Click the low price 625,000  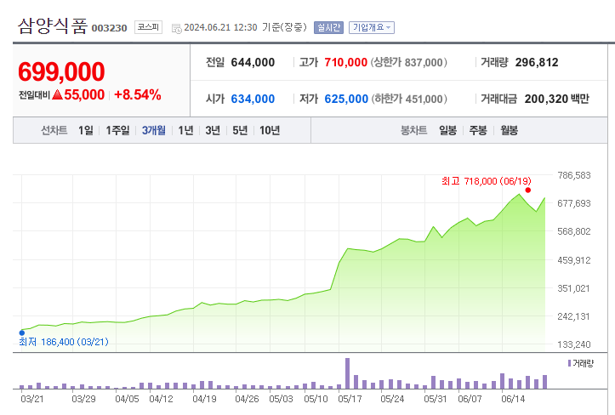coord(346,99)
